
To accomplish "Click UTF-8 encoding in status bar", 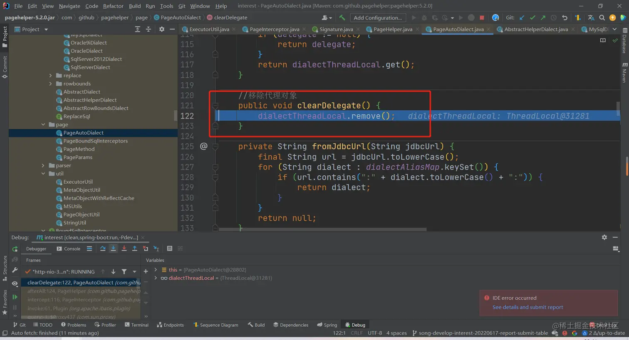I will (x=375, y=333).
